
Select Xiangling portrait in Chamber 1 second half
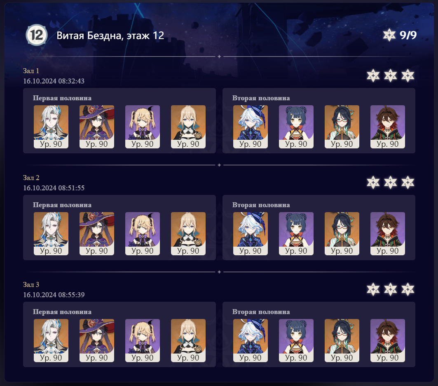coord(296,127)
